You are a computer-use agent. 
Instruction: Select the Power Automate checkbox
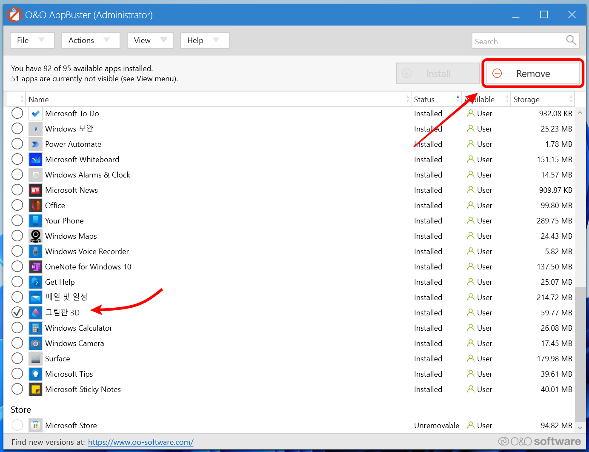17,144
